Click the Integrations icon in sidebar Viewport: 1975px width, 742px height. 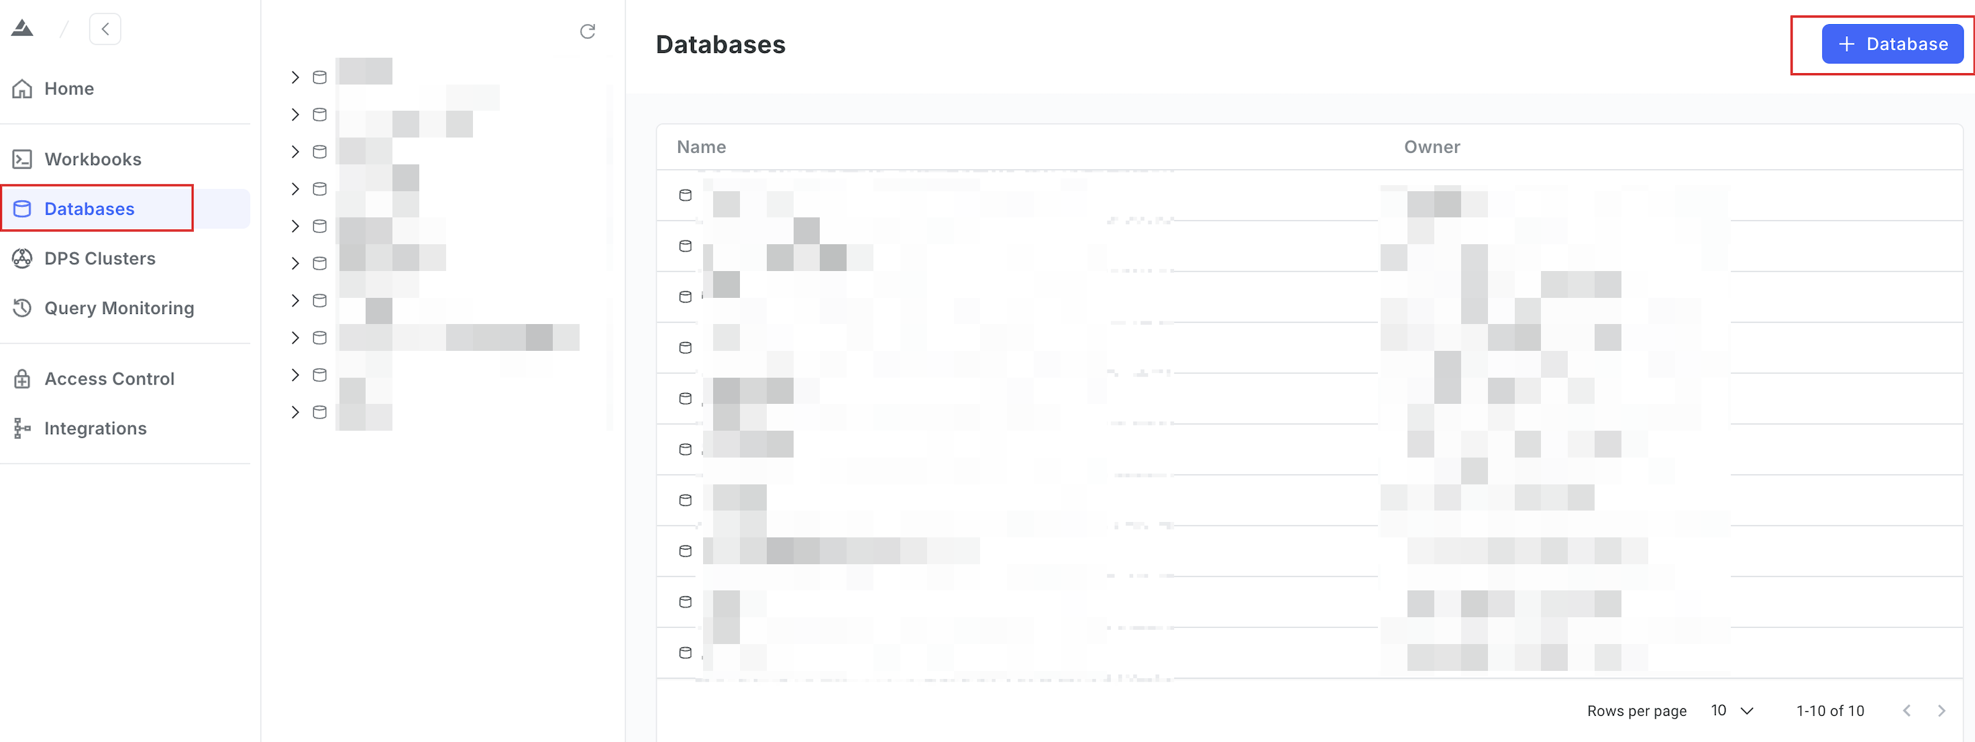click(22, 429)
